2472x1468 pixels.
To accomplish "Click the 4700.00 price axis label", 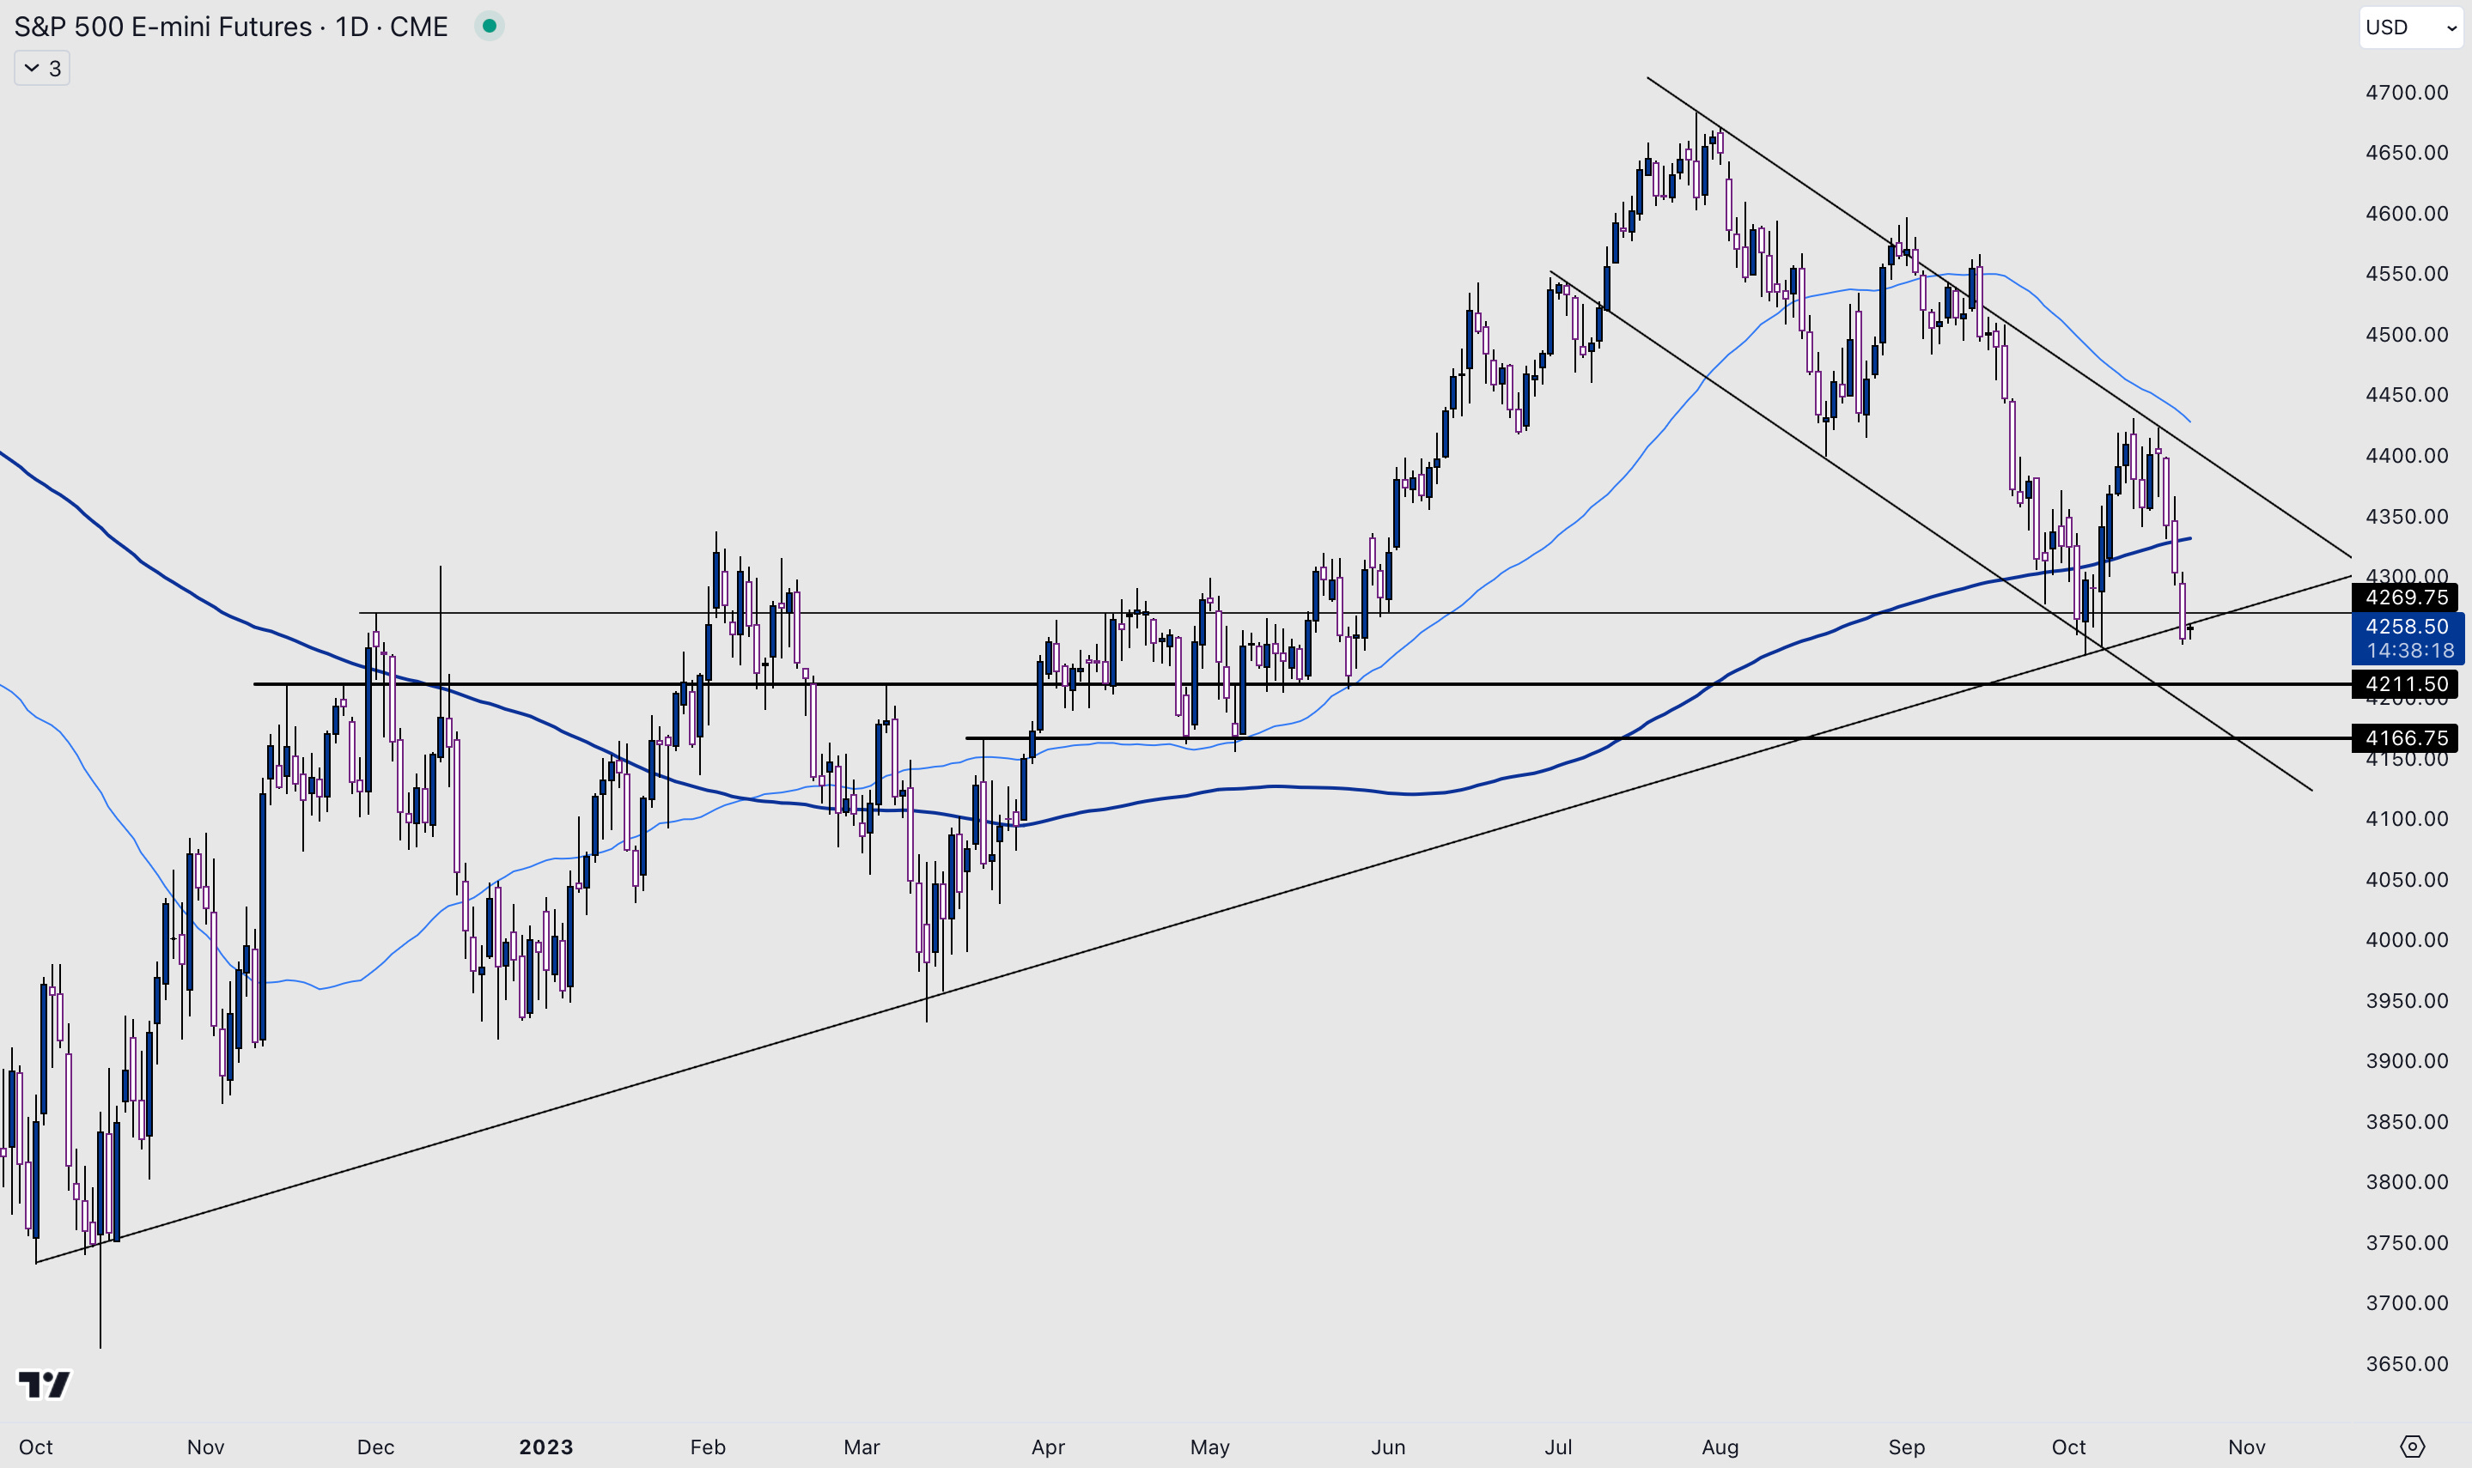I will click(2407, 92).
